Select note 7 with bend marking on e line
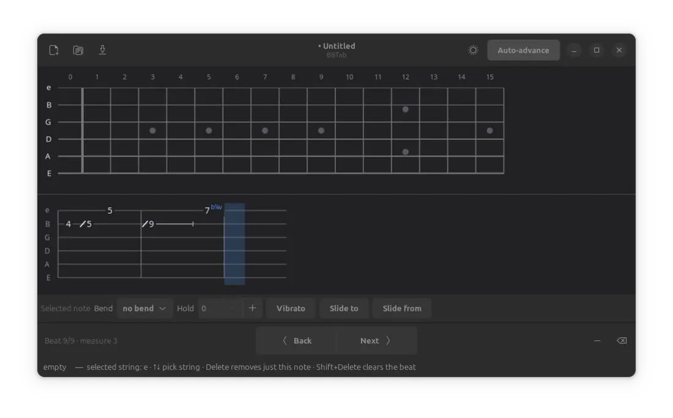673x418 pixels. [207, 210]
